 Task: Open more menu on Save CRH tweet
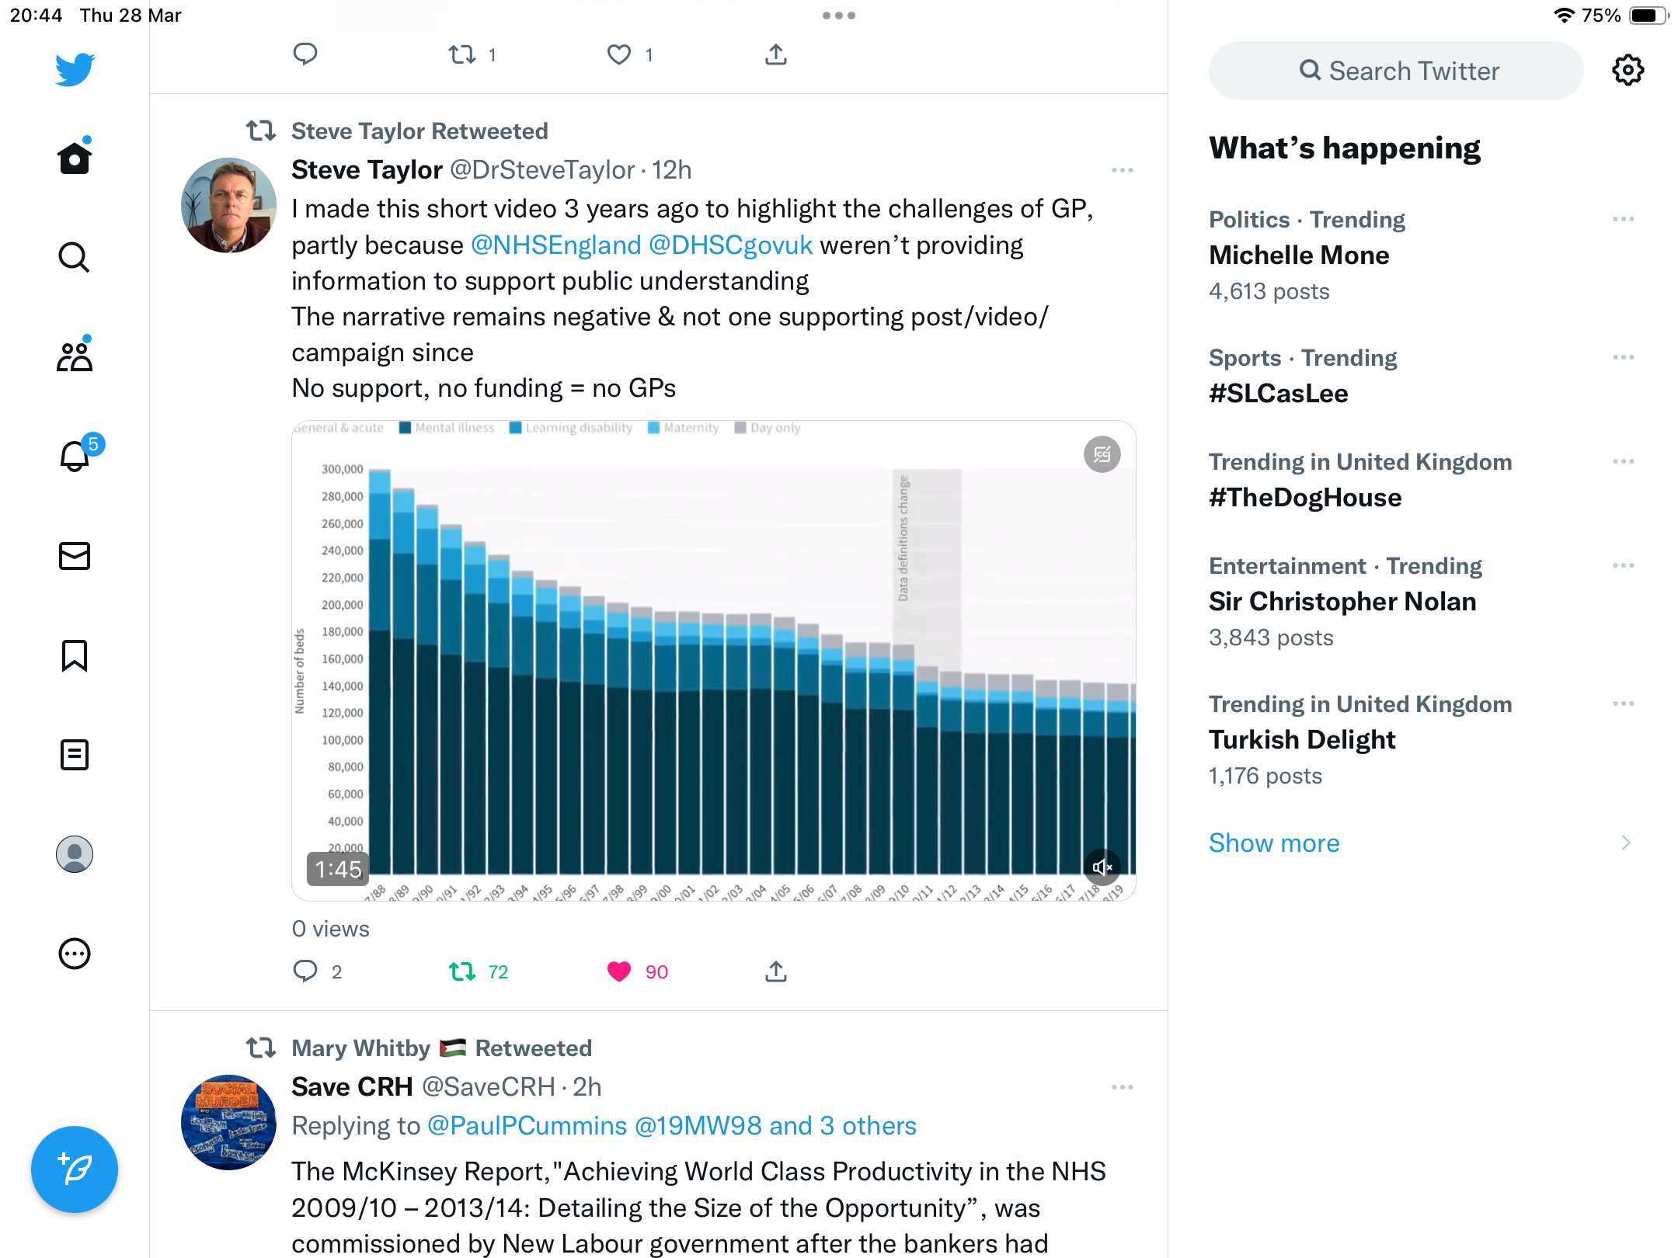tap(1123, 1087)
